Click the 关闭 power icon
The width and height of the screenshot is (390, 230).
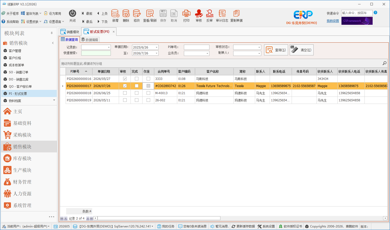tap(73, 16)
